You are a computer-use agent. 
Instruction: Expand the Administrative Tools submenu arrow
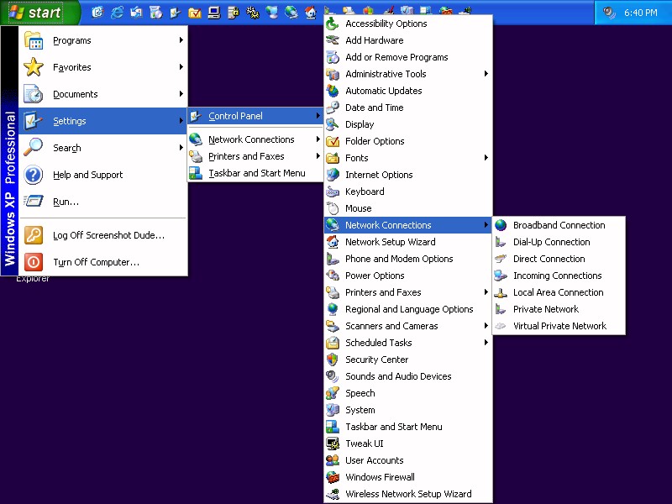click(x=486, y=74)
